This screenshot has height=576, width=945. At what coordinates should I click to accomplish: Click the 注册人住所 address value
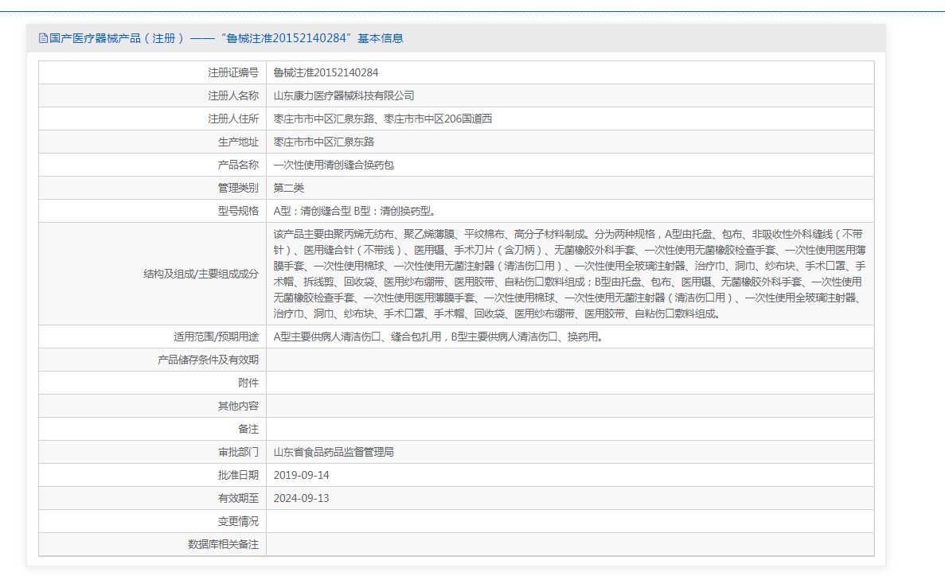[382, 119]
